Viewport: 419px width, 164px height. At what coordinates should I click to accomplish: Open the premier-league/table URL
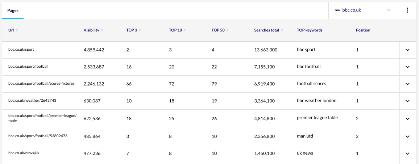pos(42,118)
